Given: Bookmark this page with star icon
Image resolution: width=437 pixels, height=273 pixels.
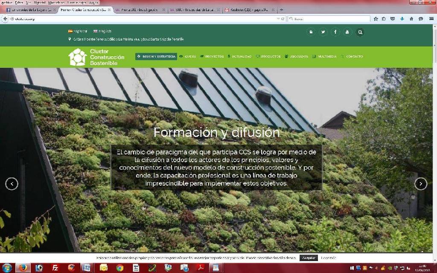Looking at the screenshot, I should 376,19.
